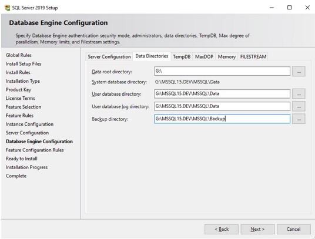Open the MaxDOP tab
Viewport: 315px width, 239px height.
(204, 57)
